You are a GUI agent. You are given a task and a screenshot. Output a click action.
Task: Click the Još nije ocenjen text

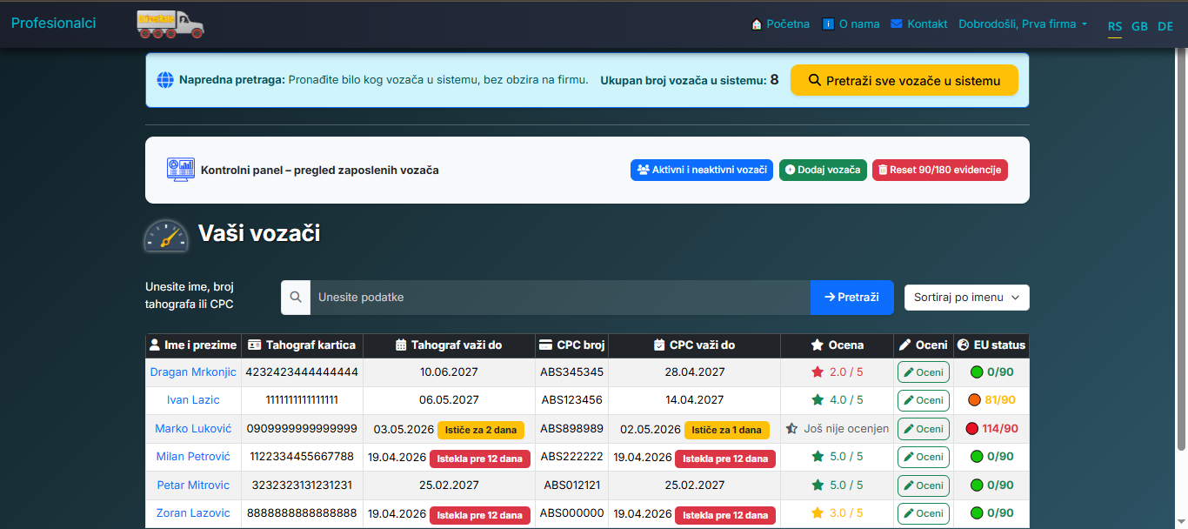(846, 429)
